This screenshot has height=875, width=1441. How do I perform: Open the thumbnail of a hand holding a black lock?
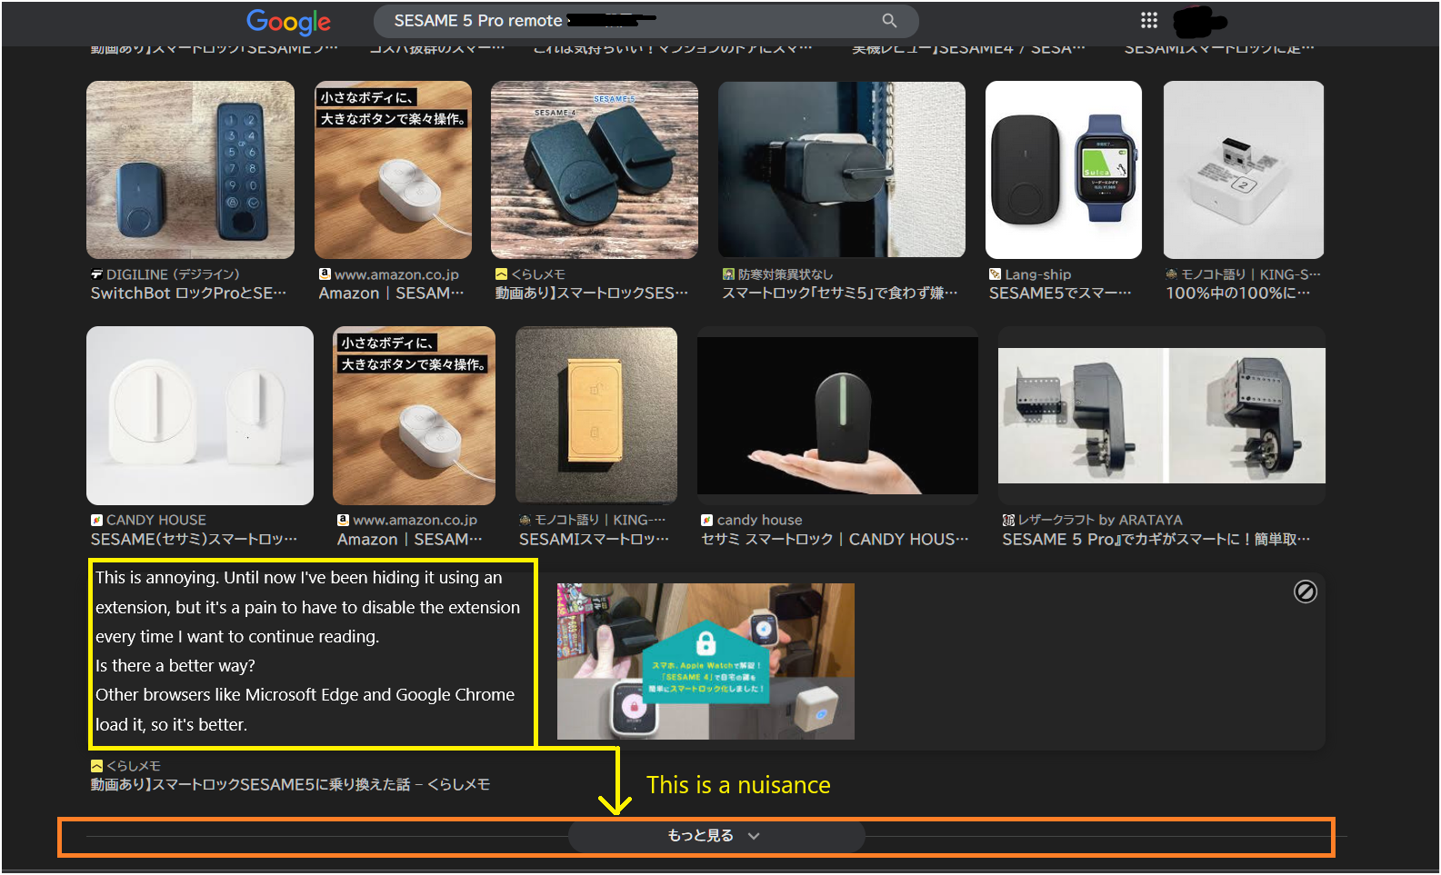pyautogui.click(x=837, y=415)
